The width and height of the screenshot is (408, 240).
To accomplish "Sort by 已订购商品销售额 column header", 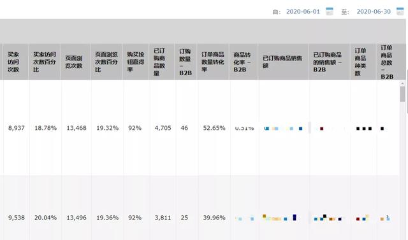I will point(282,62).
